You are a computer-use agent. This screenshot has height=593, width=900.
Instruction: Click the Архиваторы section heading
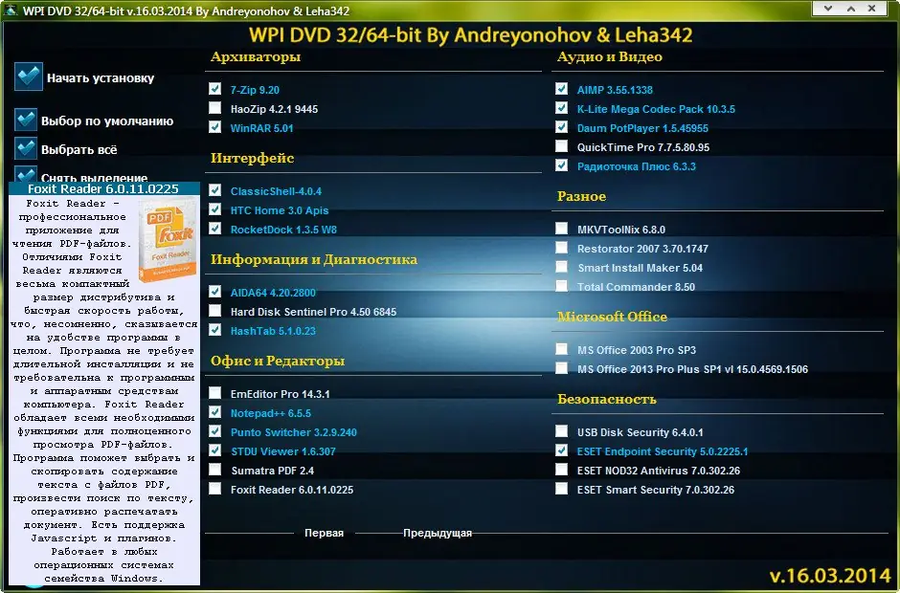256,56
